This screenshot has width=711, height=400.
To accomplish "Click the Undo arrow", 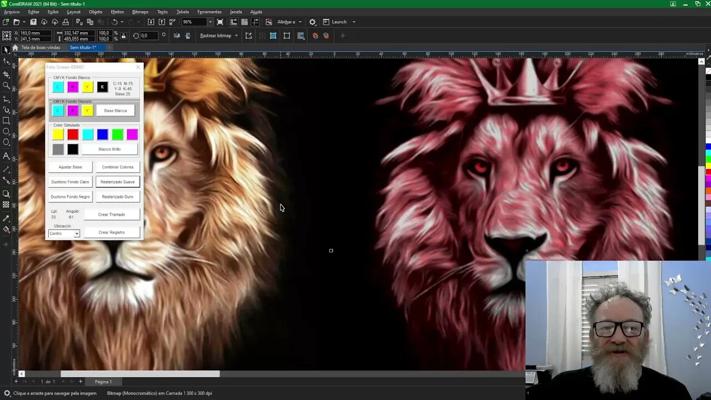I will point(114,22).
